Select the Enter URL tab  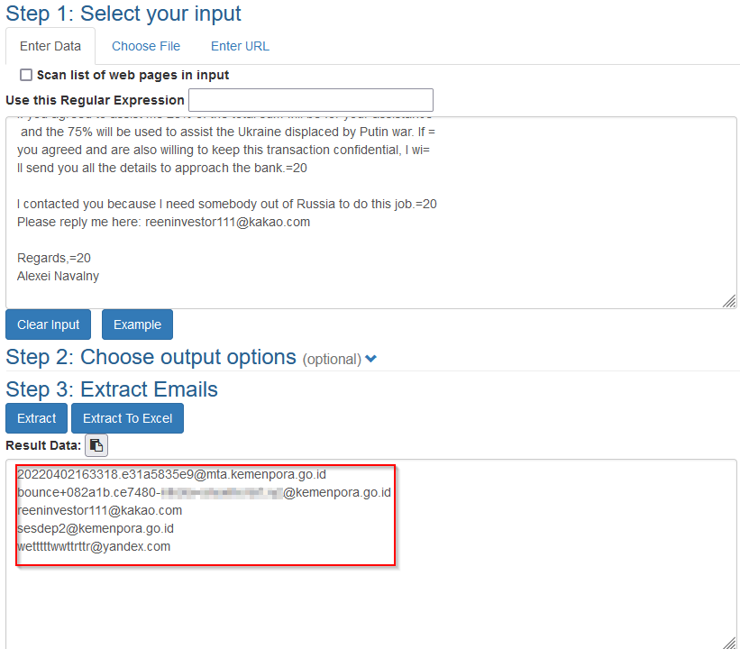coord(240,46)
